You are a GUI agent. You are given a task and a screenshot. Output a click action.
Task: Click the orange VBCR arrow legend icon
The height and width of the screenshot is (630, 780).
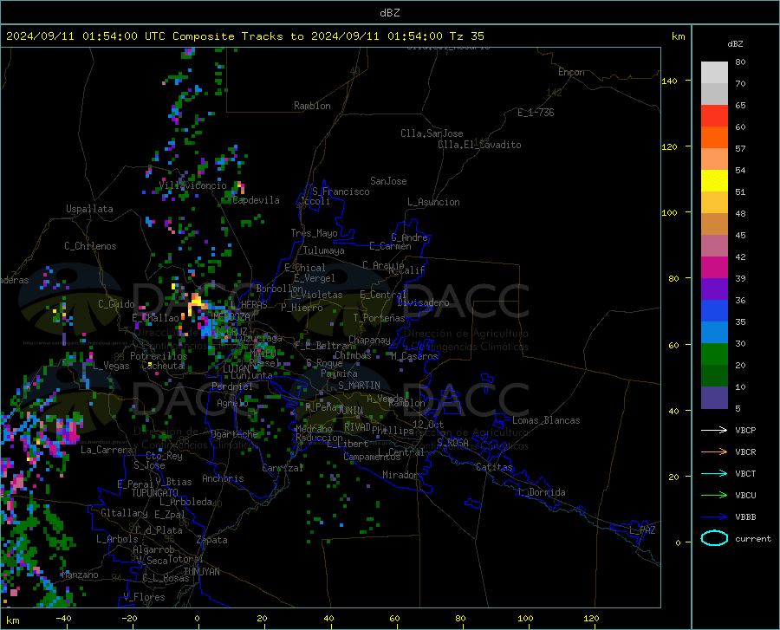coord(714,452)
